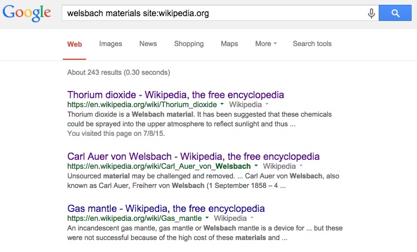
Task: Click the microphone voice search icon
Action: (x=372, y=13)
